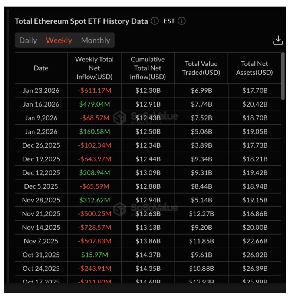
Task: Click the lower SoSoValue watermark logo
Action: tap(120, 209)
